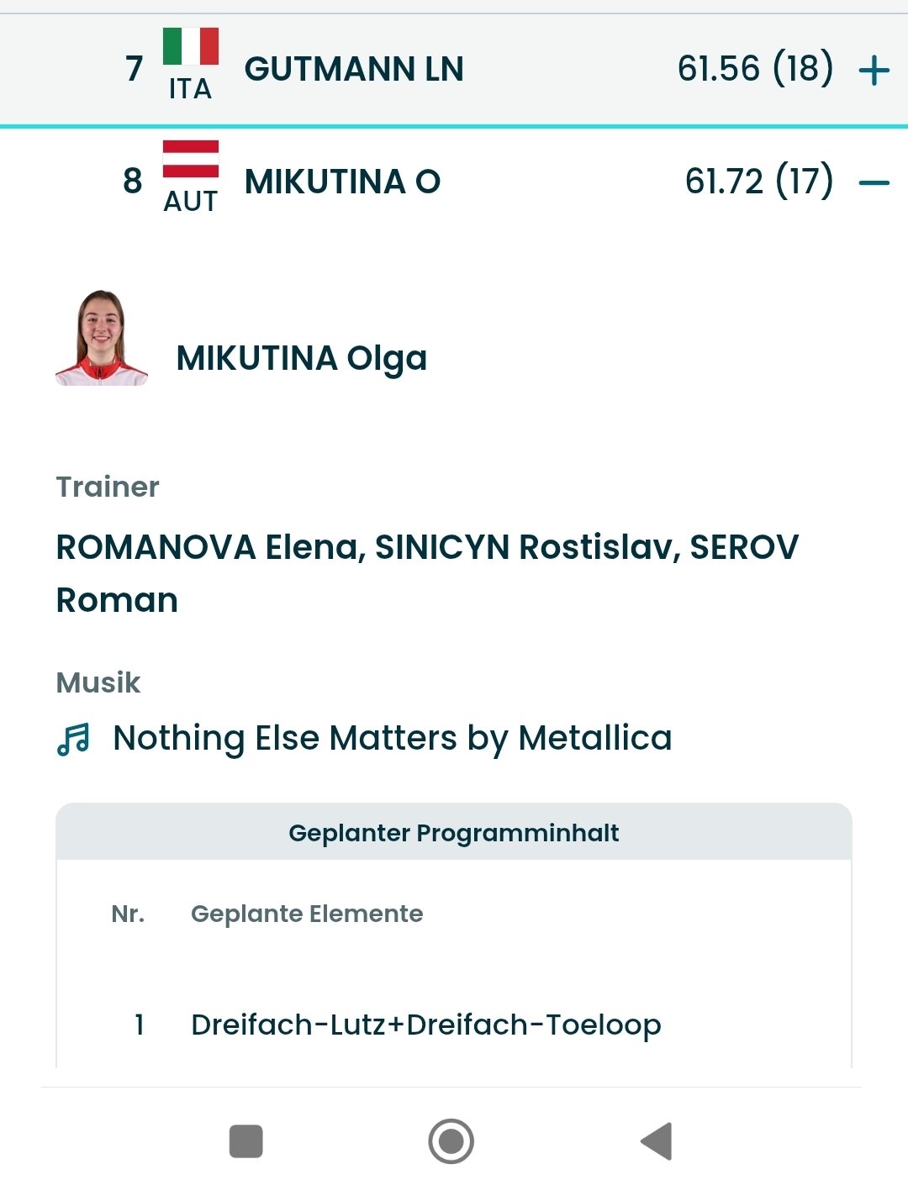The image size is (908, 1196).
Task: Tap the Nothing Else Matters music title
Action: tap(392, 738)
